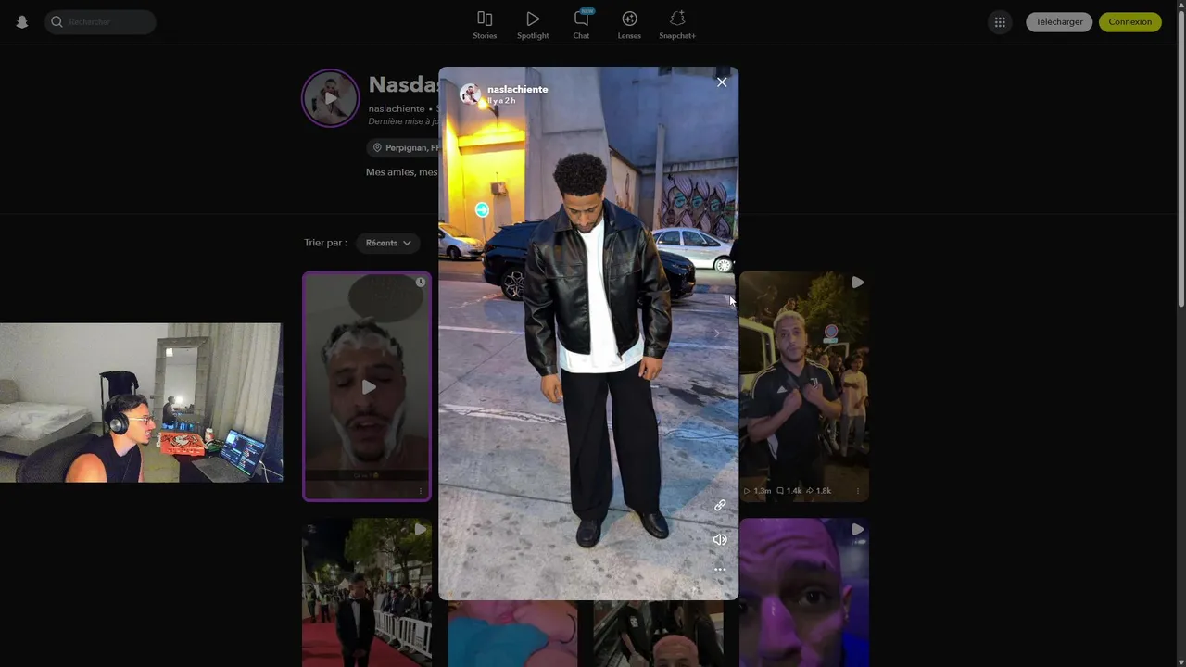Click the story author avatar
Image resolution: width=1186 pixels, height=667 pixels.
(x=471, y=94)
